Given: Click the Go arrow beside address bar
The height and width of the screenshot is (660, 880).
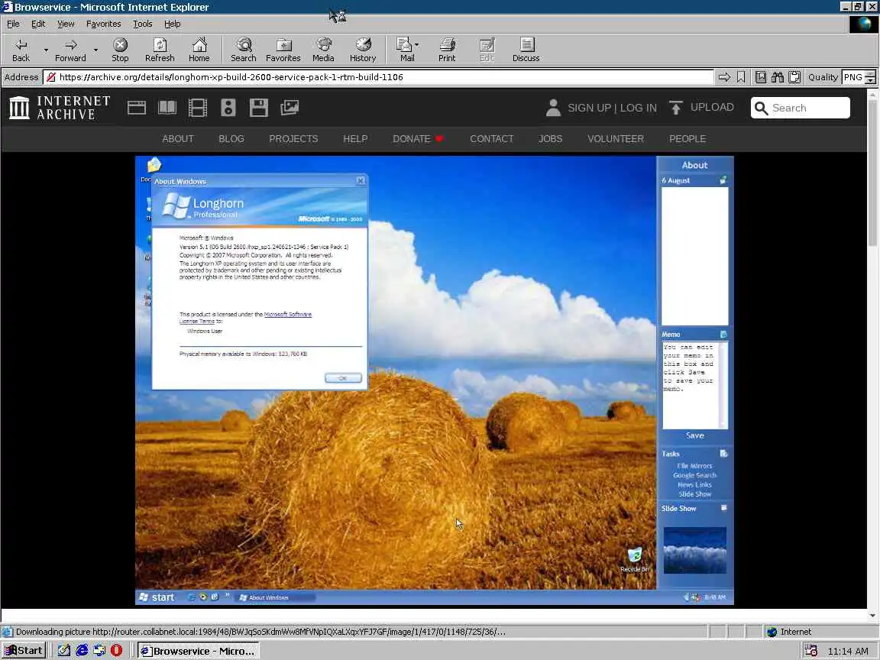Looking at the screenshot, I should pyautogui.click(x=724, y=77).
